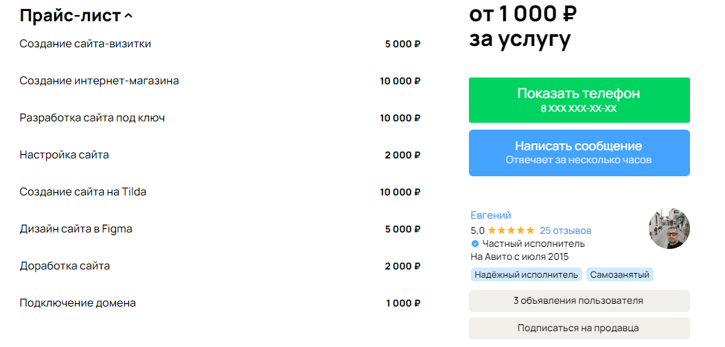Click the five-star rating icons

pyautogui.click(x=511, y=230)
